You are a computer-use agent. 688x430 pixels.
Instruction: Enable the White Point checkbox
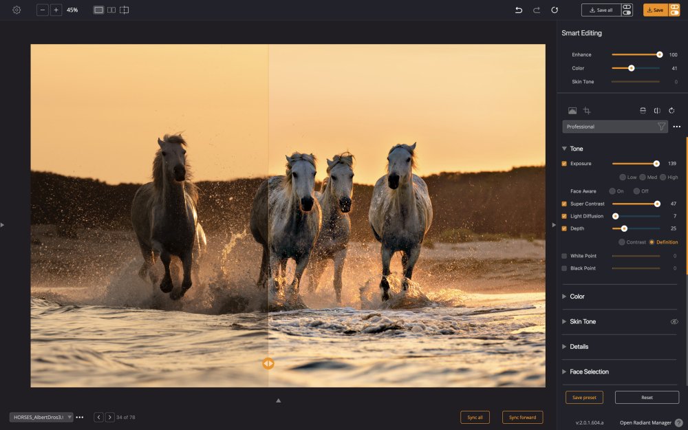pyautogui.click(x=564, y=256)
